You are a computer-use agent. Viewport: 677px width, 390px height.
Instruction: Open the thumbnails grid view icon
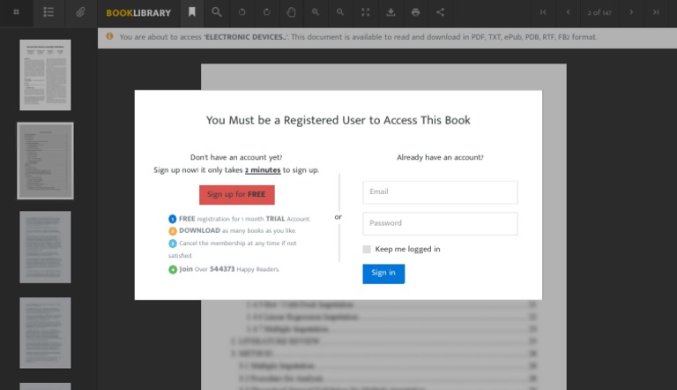tap(16, 12)
